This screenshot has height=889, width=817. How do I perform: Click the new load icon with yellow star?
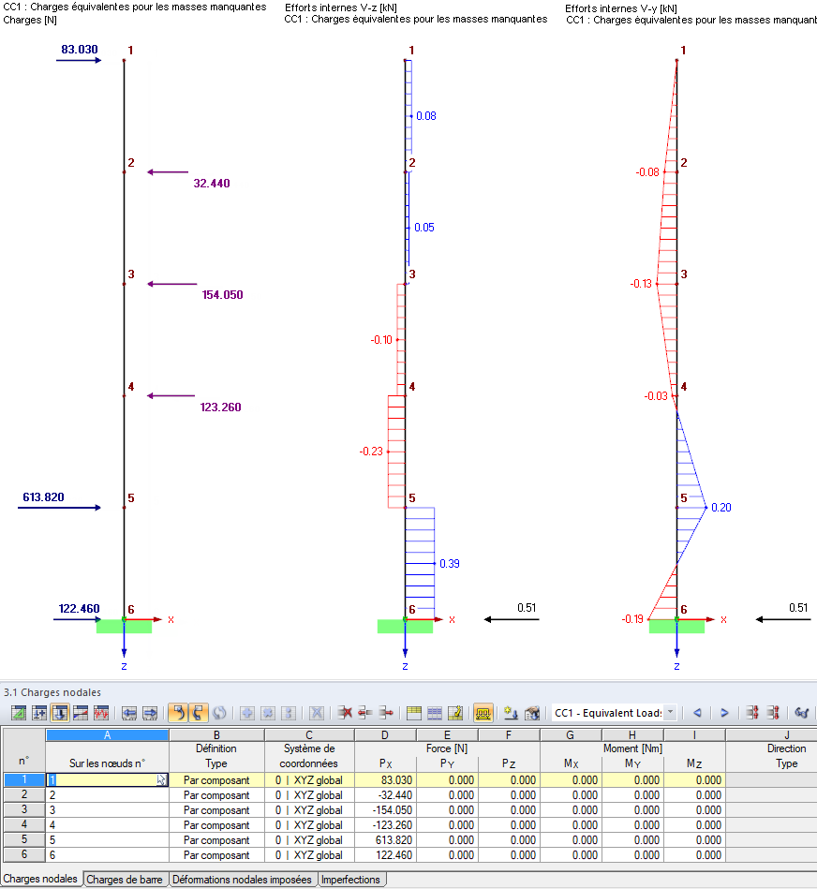[511, 713]
